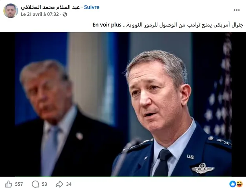Click the Haha laughing reaction emoji
This screenshot has width=246, height=189.
(239, 184)
